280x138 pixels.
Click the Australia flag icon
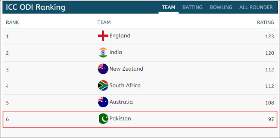coord(103,102)
